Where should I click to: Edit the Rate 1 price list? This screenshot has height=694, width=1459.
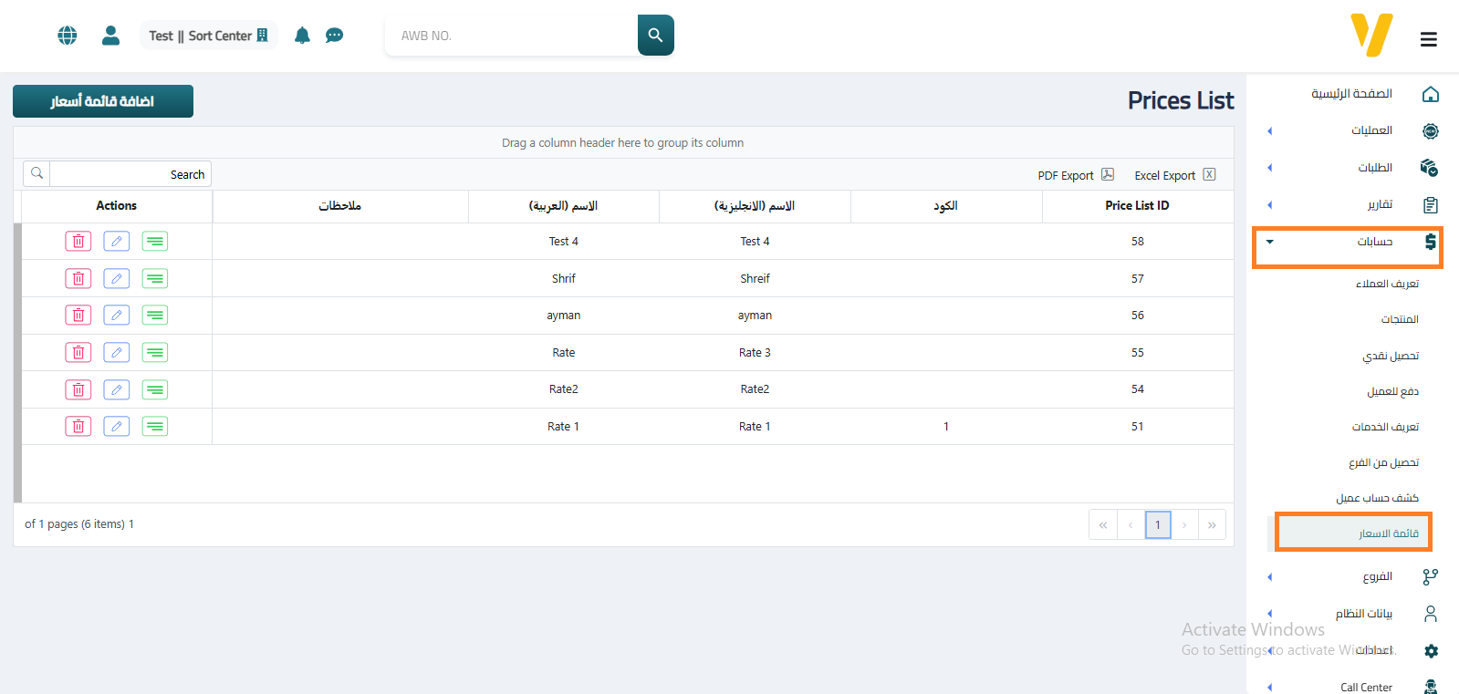click(117, 427)
